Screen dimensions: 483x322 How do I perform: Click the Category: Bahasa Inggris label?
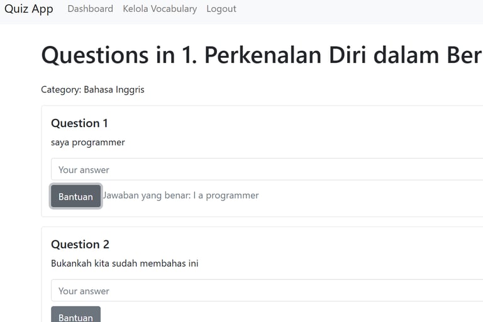coord(92,89)
